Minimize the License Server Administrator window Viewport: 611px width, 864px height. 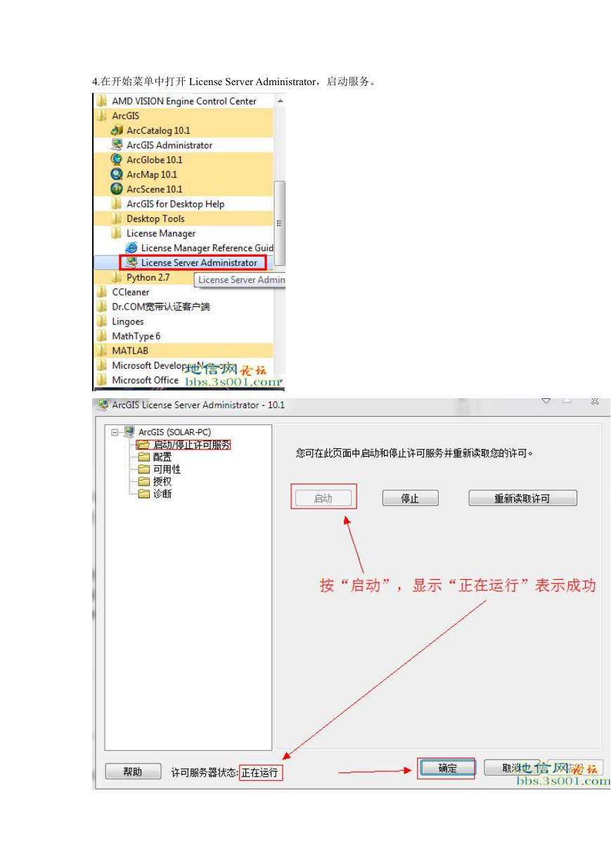[546, 401]
